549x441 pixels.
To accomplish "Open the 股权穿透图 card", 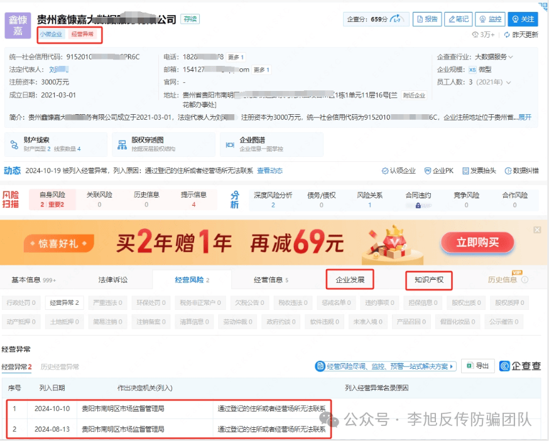I will [x=163, y=144].
